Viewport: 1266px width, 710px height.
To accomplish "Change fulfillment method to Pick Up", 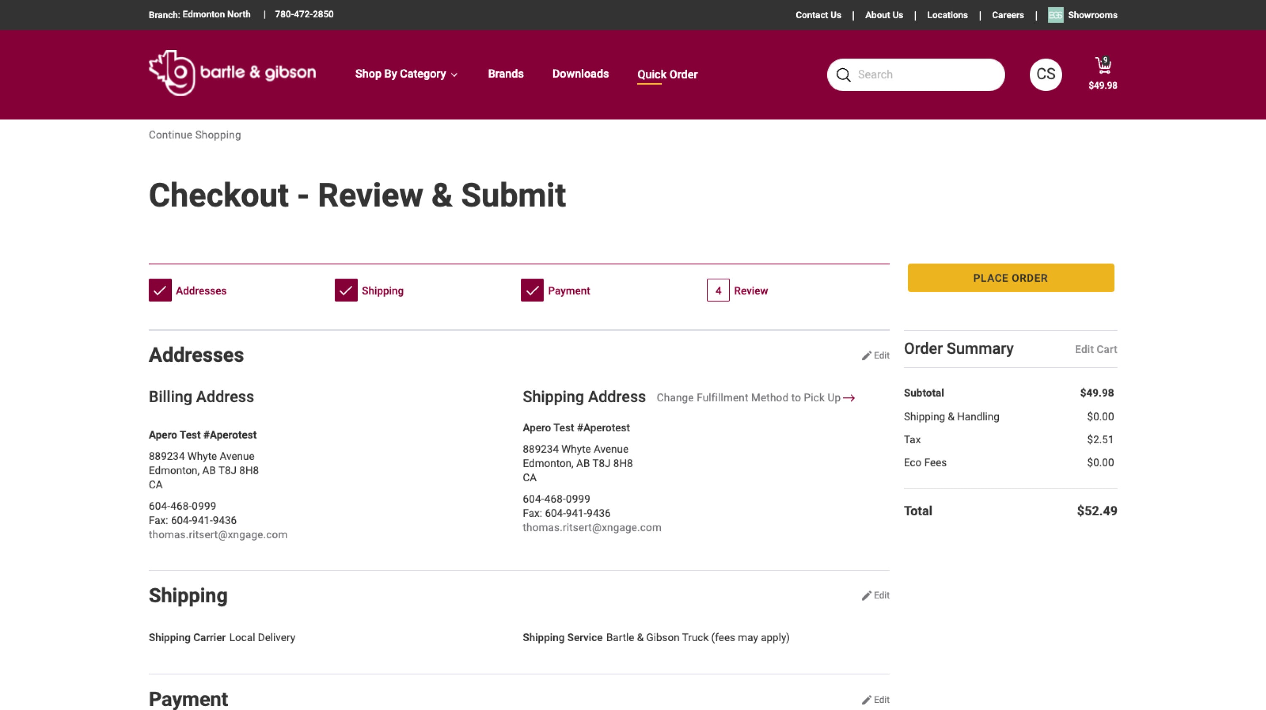I will (755, 398).
